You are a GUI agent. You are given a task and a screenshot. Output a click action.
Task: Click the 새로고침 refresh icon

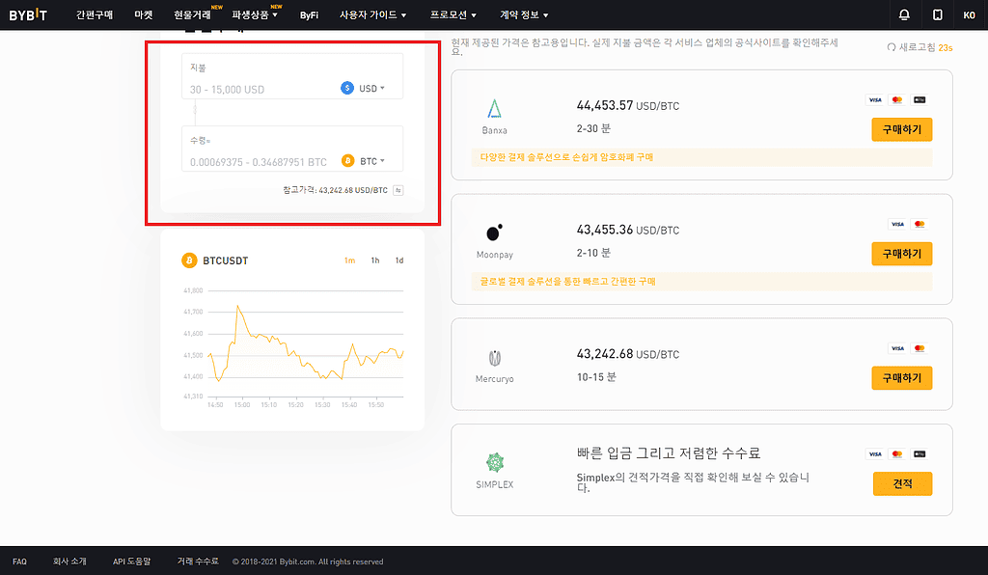[x=891, y=47]
